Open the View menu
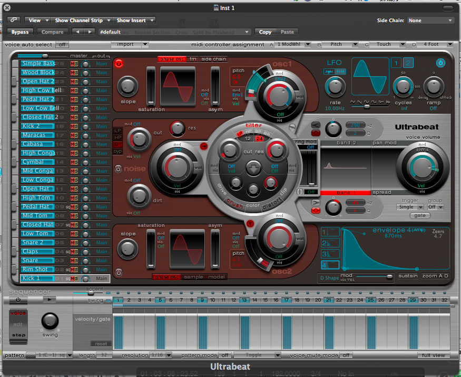461x377 pixels. click(x=37, y=21)
